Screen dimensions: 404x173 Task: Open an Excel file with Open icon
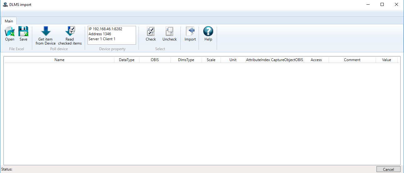[10, 34]
